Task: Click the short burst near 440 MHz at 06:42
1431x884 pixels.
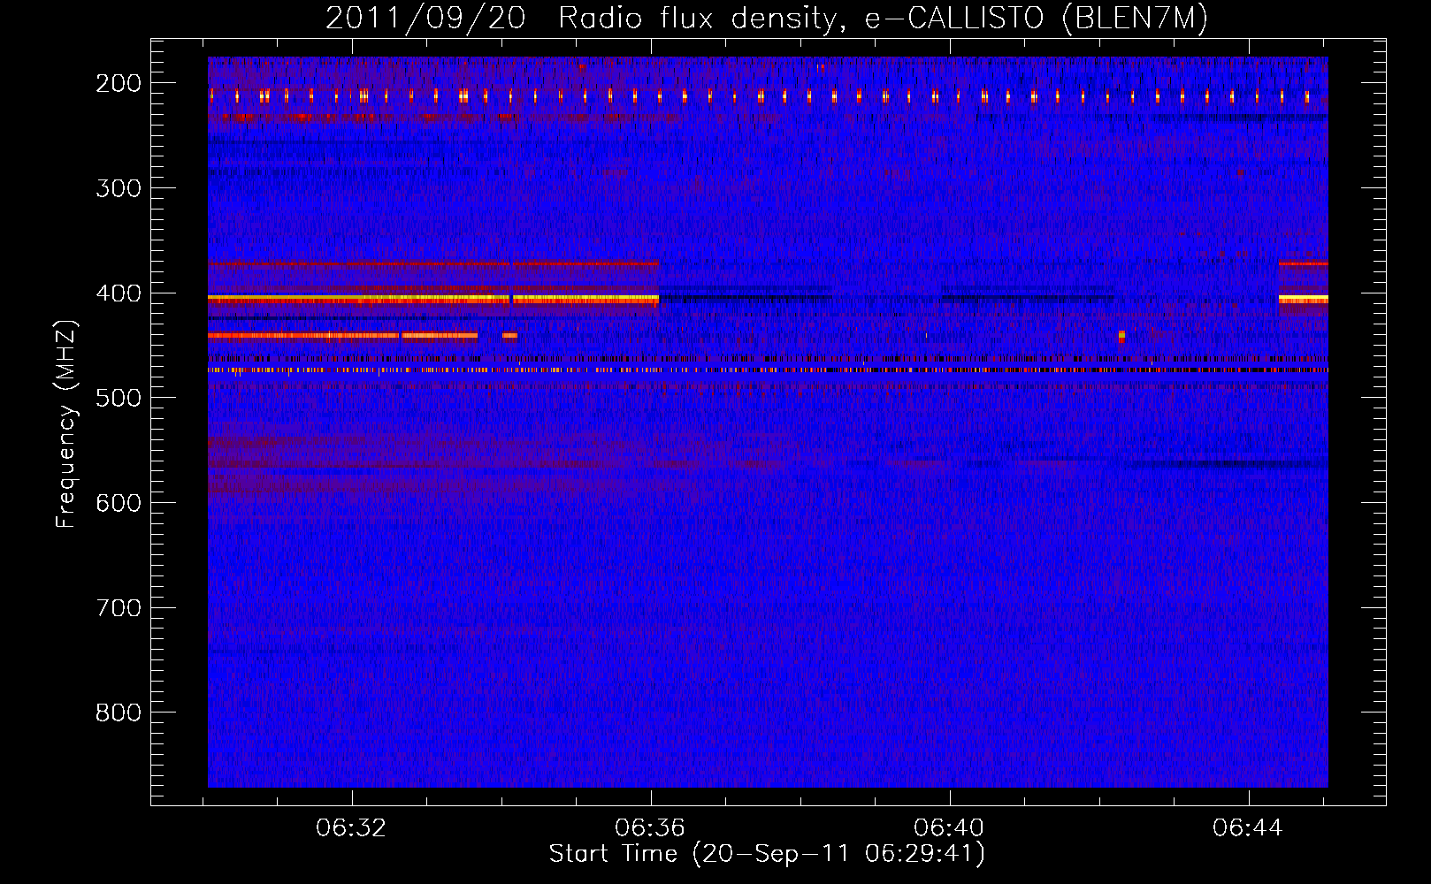Action: click(x=1121, y=336)
